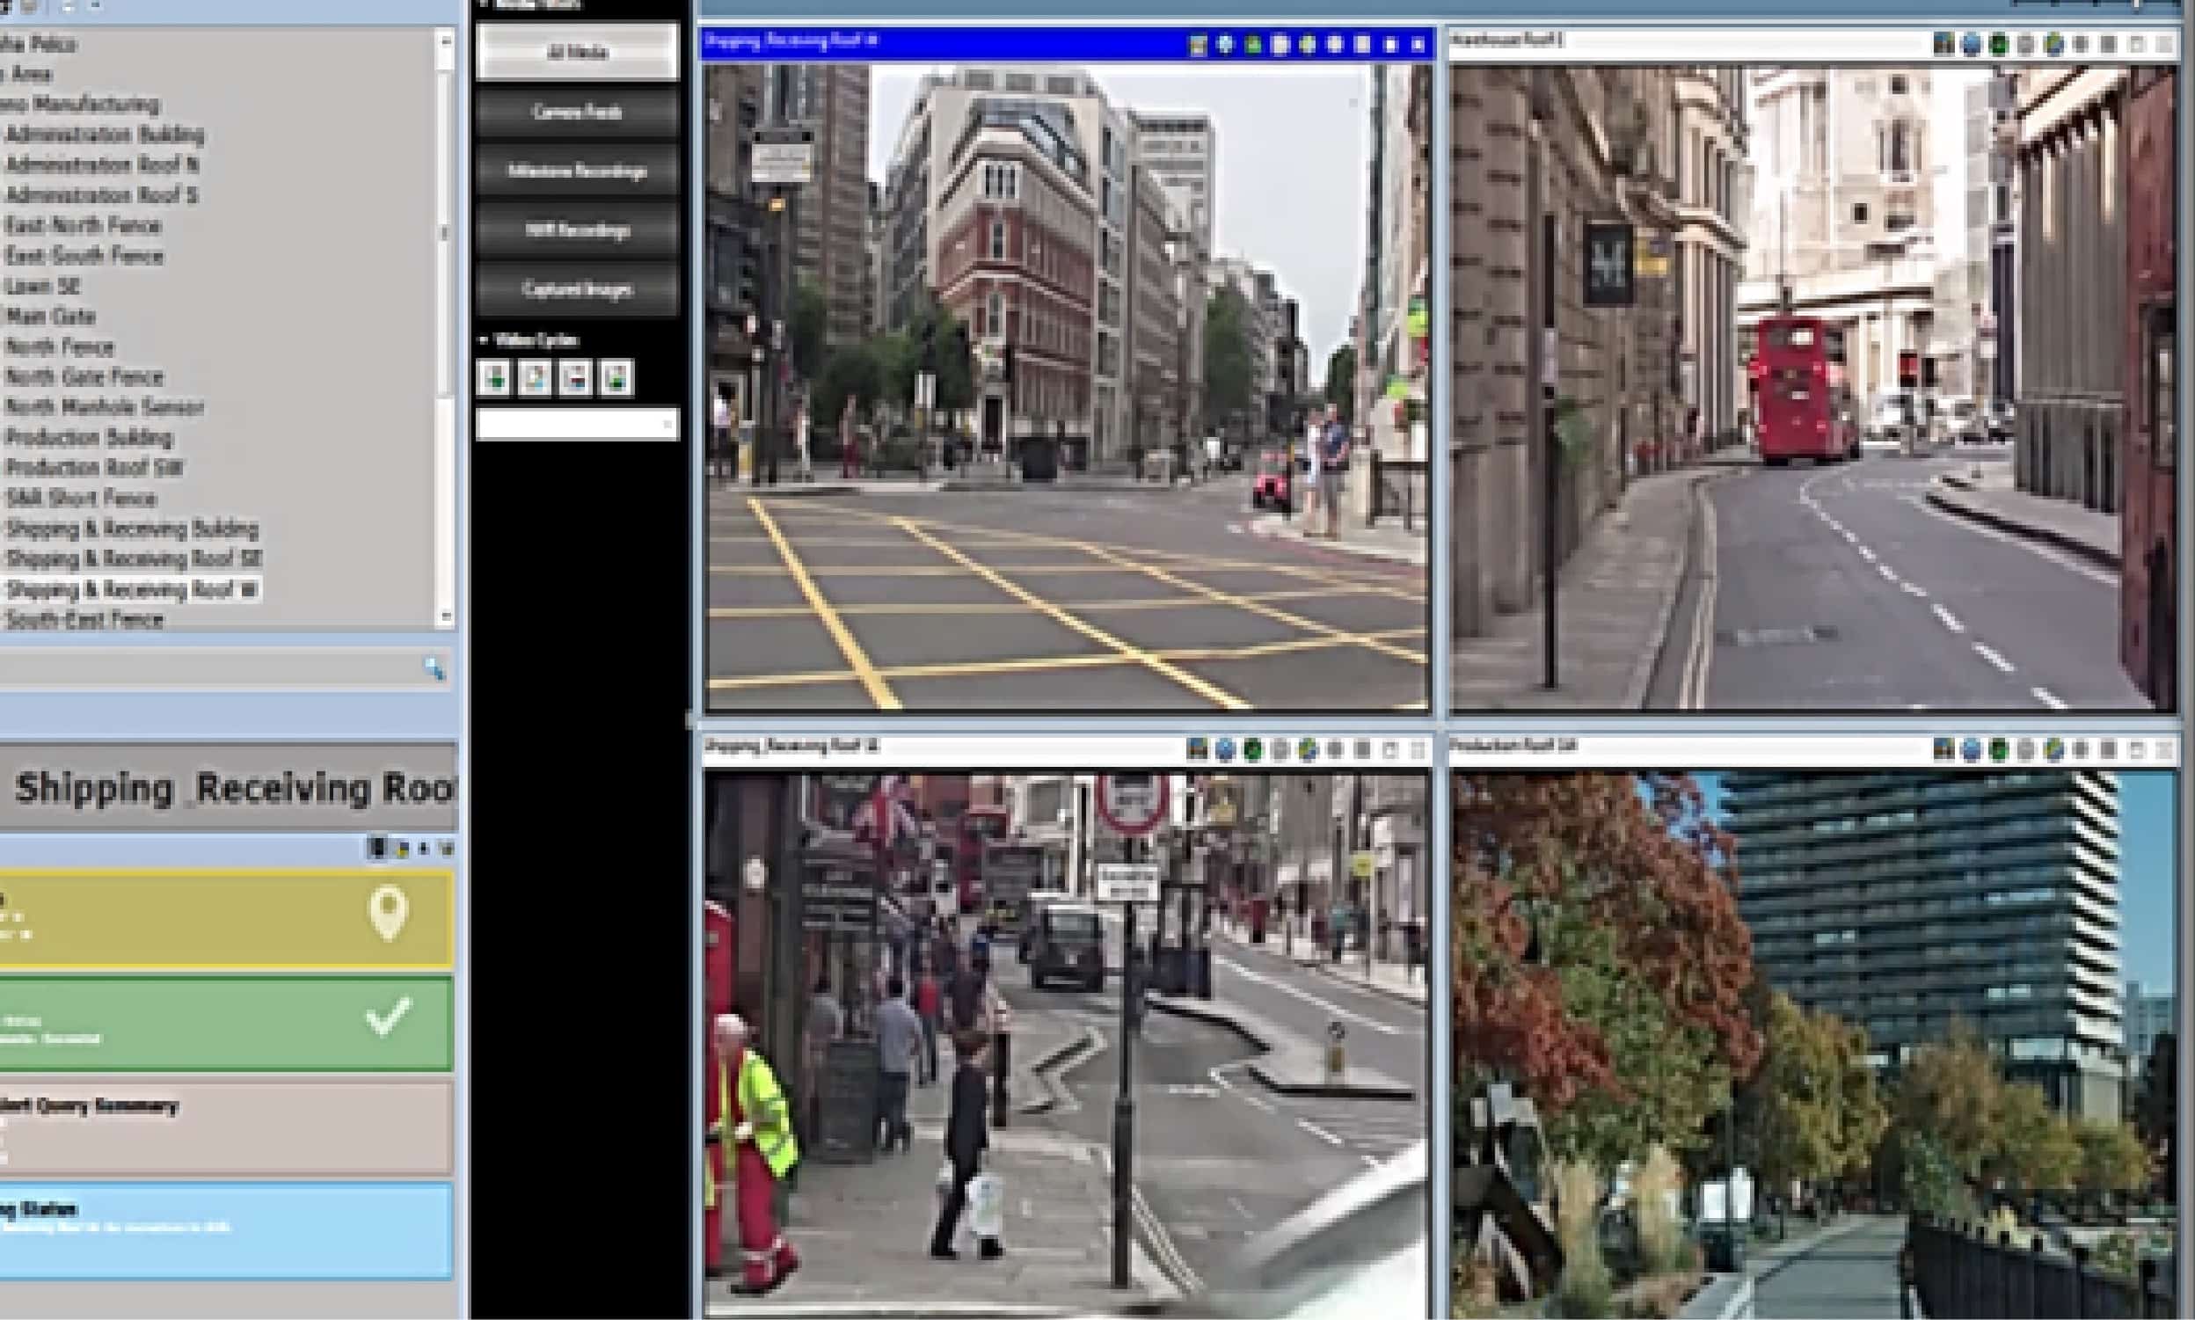Select East North Fence in the tree

point(83,226)
